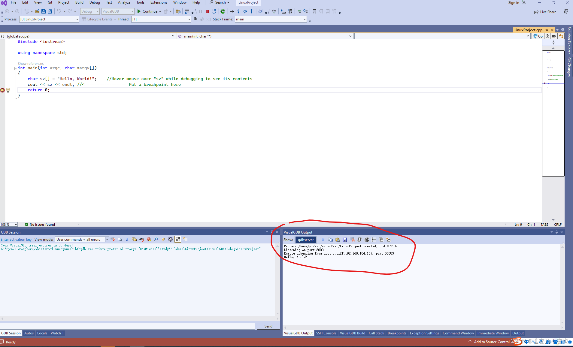Open the Thread dropdown

click(x=161, y=19)
